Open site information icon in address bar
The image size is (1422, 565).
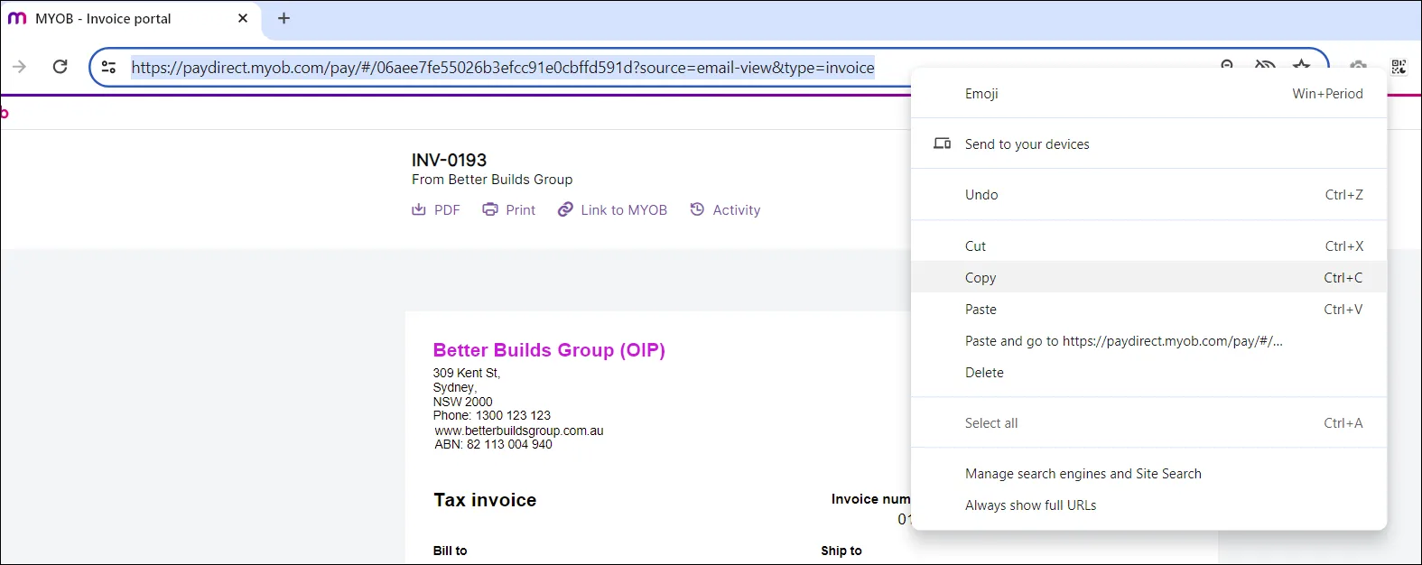pyautogui.click(x=108, y=67)
